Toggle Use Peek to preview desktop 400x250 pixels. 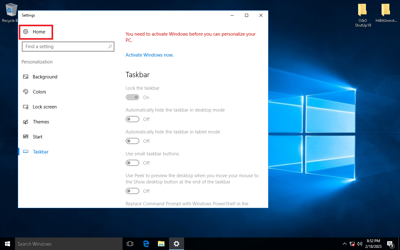[132, 191]
